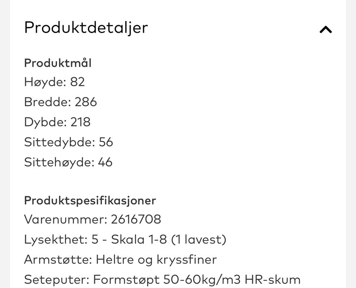Select the Dybde: 218 text

(x=57, y=122)
